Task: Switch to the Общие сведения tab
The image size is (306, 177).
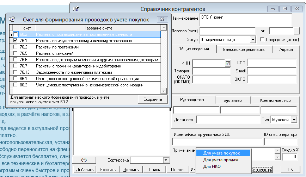Action: click(194, 49)
